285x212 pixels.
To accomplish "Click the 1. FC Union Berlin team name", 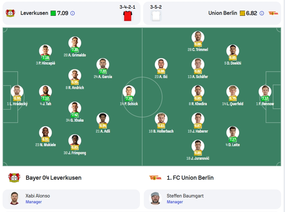I will click(190, 178).
